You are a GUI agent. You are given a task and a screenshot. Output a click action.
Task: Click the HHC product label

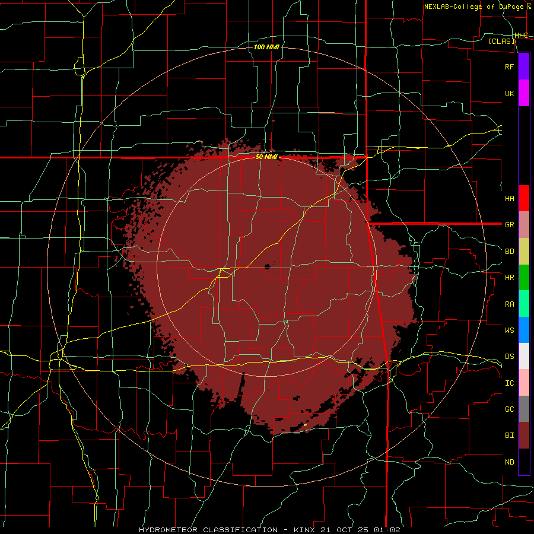522,35
